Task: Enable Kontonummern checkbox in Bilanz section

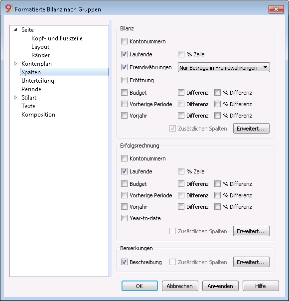Action: (124, 41)
